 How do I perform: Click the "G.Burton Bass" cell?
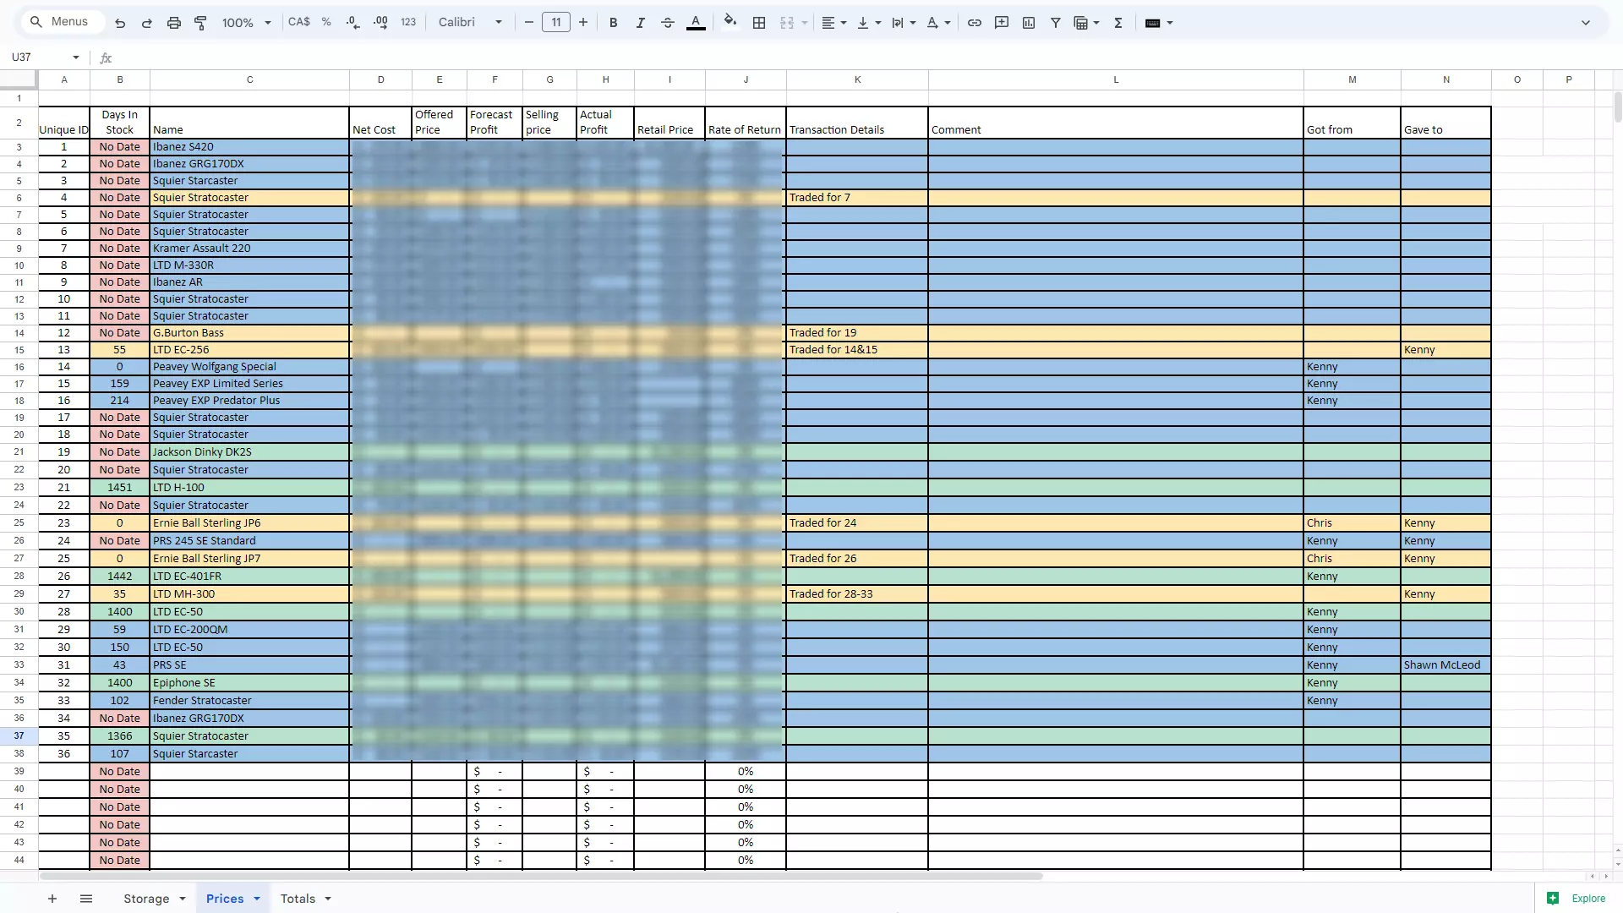point(249,333)
